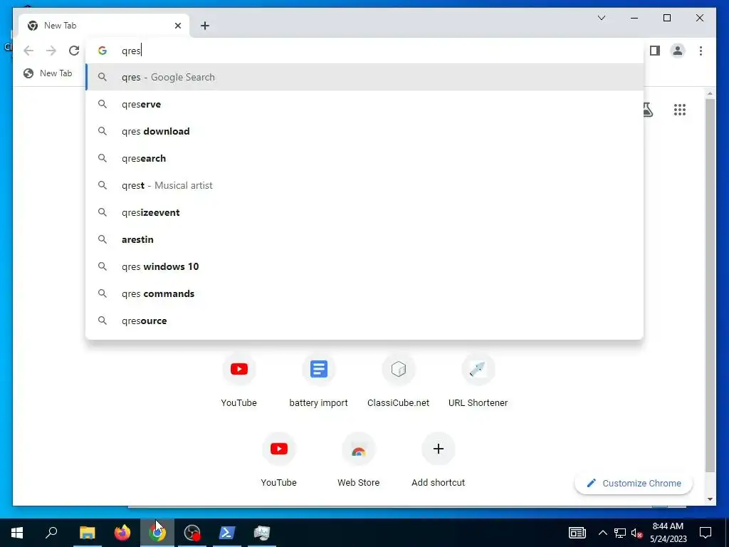The width and height of the screenshot is (729, 547).
Task: Open the URL Shortener shortcut
Action: point(478,380)
